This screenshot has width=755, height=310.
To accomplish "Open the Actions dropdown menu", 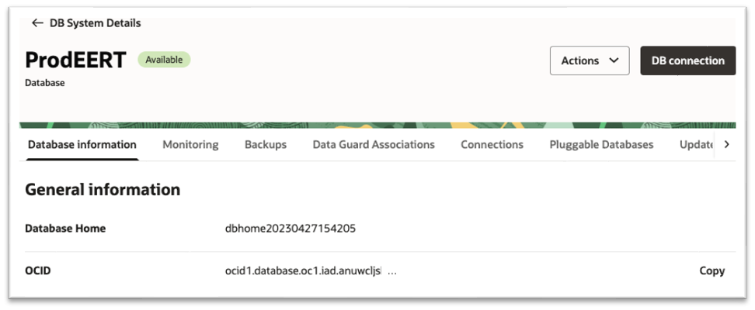I will 589,60.
